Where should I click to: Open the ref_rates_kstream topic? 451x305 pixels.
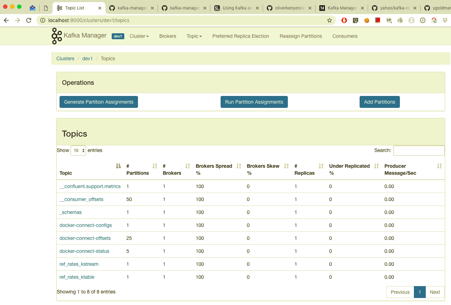79,264
